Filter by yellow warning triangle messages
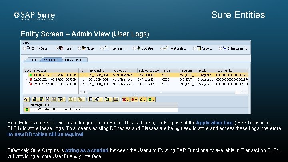Image resolution: width=288 pixels, height=162 pixels. tap(143, 99)
